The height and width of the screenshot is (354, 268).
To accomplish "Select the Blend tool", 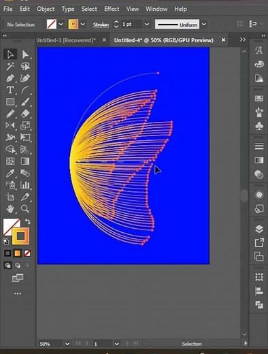I will pyautogui.click(x=25, y=173).
